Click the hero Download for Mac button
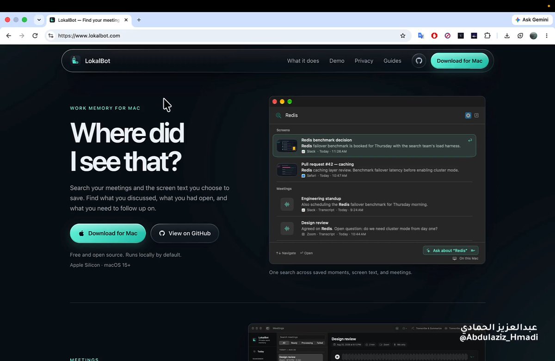 click(108, 233)
